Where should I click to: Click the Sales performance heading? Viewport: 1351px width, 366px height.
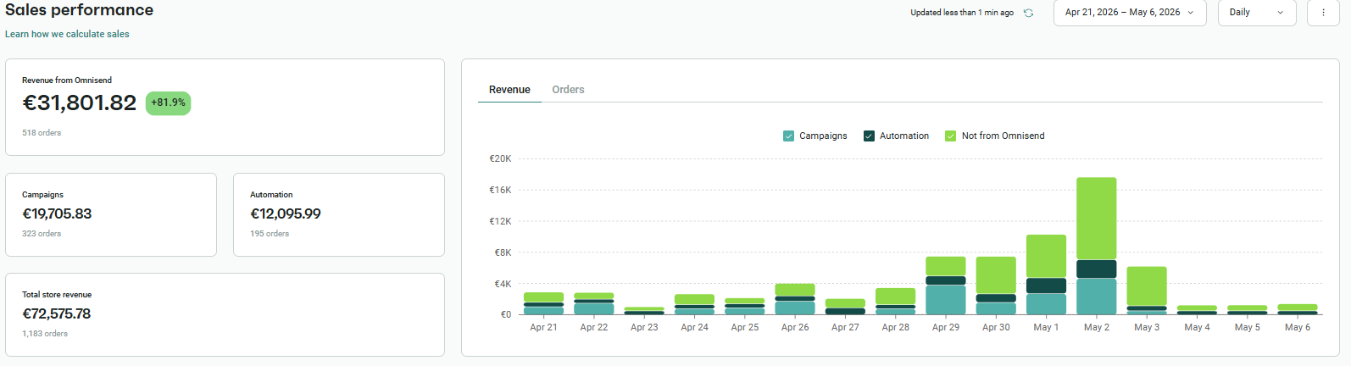(80, 10)
